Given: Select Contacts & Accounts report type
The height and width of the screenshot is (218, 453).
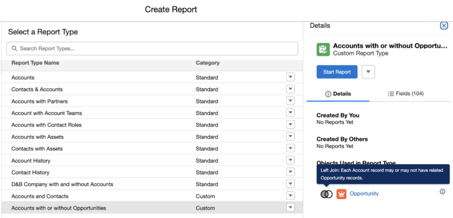Looking at the screenshot, I should (37, 90).
